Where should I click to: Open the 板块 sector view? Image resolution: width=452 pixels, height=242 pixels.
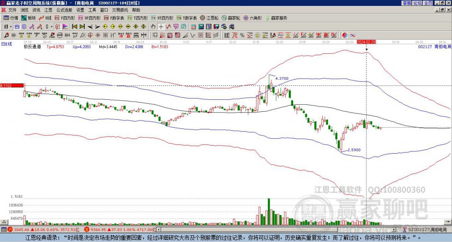(28, 18)
